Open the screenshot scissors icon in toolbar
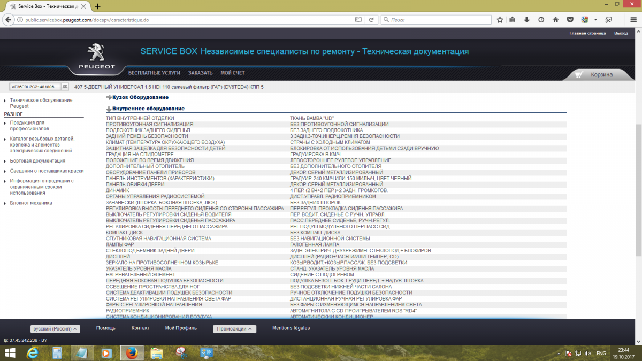642x361 pixels. (x=609, y=19)
